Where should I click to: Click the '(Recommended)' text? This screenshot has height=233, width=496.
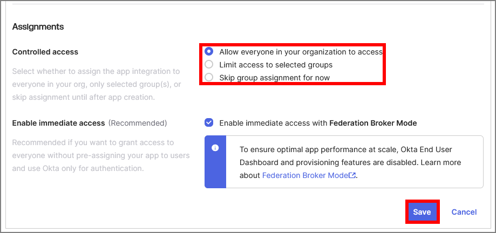tap(138, 123)
